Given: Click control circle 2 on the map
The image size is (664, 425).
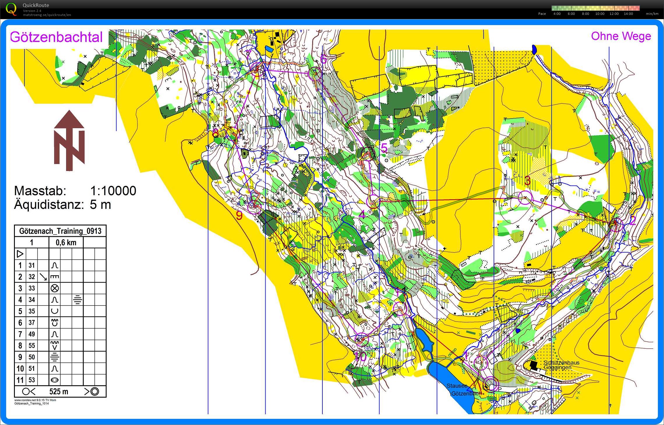Looking at the screenshot, I should [616, 225].
